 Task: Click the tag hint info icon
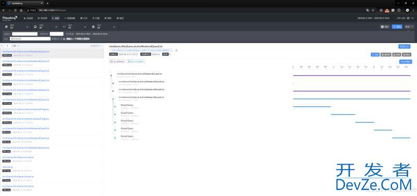[x=64, y=39]
